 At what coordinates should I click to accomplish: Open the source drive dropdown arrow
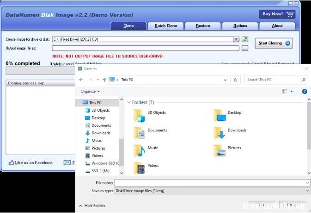pyautogui.click(x=236, y=39)
